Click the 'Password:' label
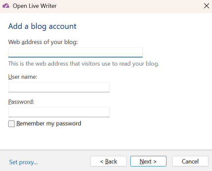 click(x=21, y=102)
